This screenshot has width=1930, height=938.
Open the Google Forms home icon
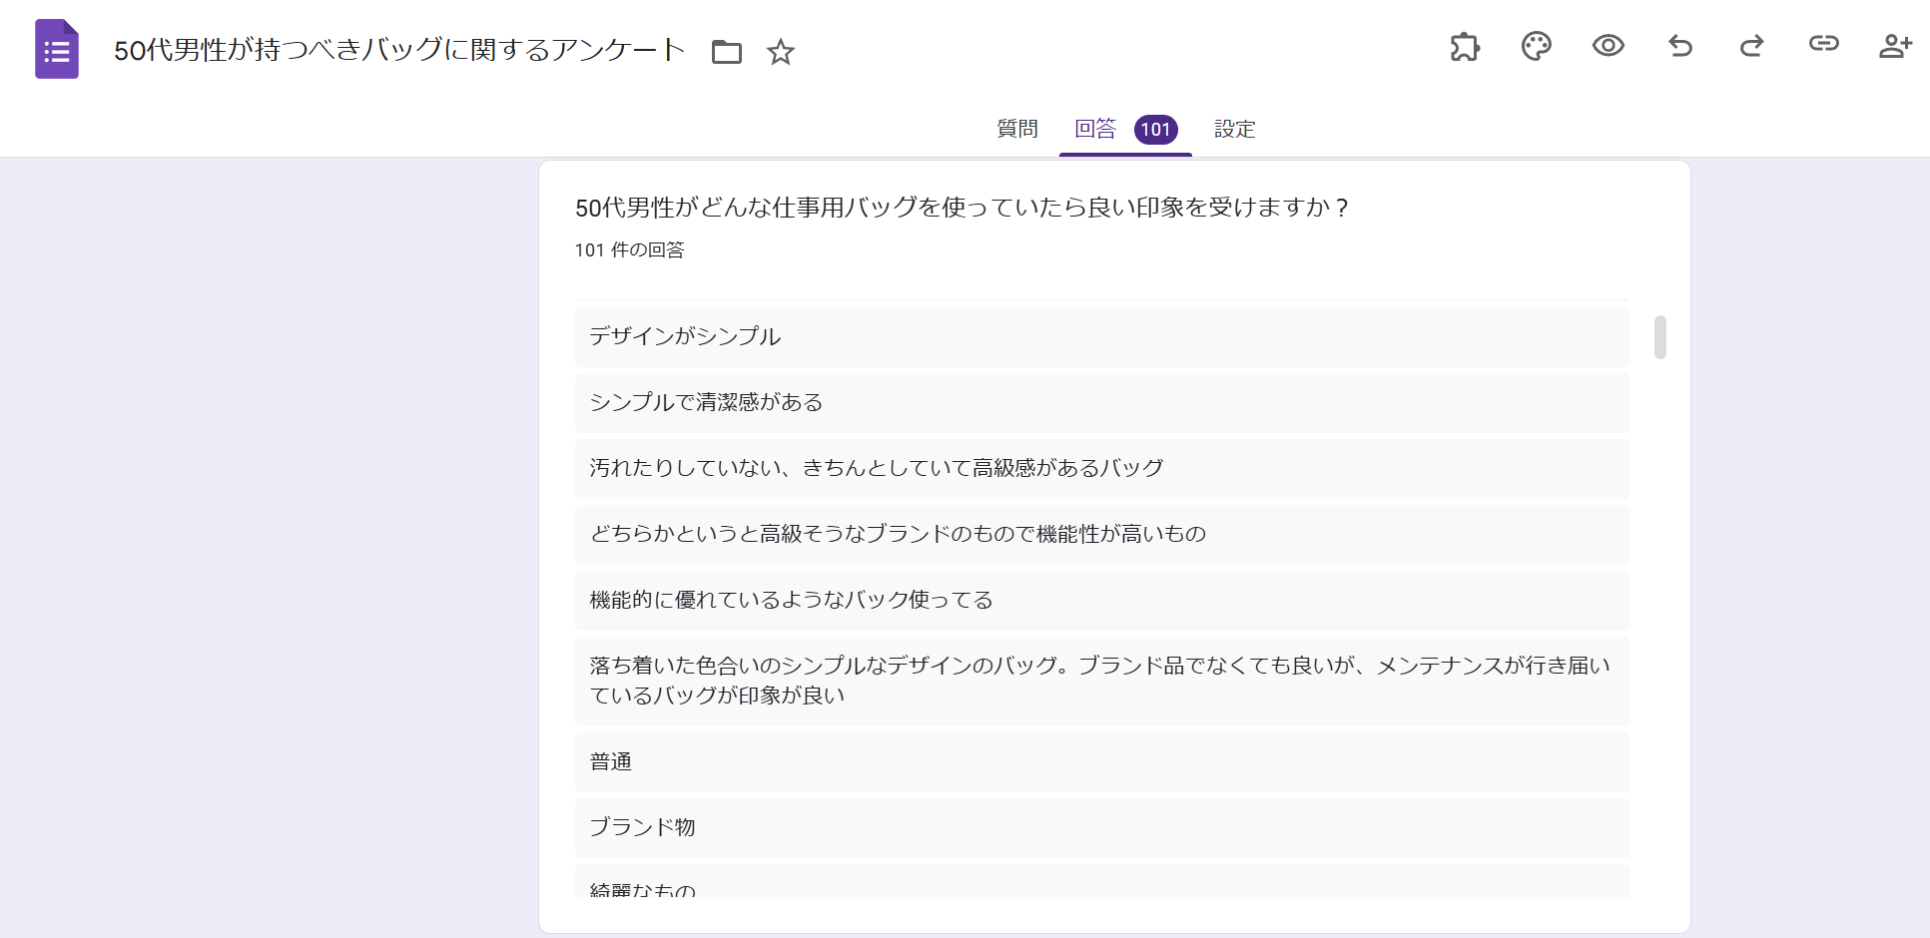(x=57, y=49)
